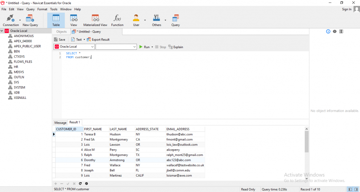
Task: Click the refresh icon below results grid
Action: (x=80, y=183)
